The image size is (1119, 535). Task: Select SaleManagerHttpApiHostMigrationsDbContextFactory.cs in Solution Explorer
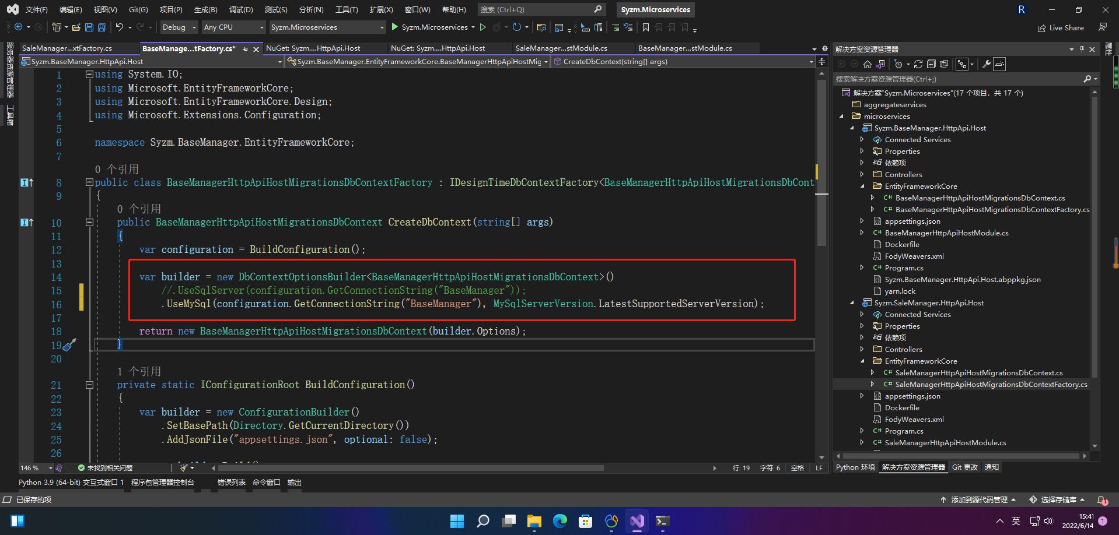point(991,384)
